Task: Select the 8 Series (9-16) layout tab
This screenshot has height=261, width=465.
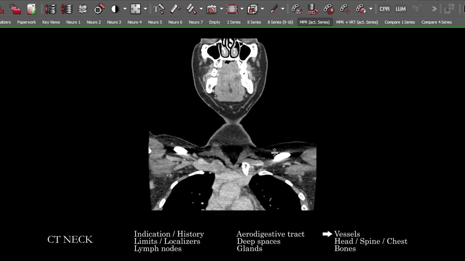Action: (x=280, y=22)
